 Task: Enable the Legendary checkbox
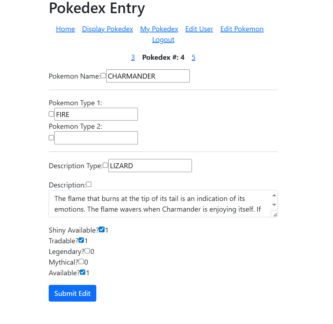(x=87, y=251)
